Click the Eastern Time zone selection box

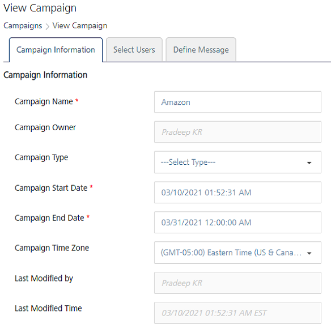pyautogui.click(x=237, y=253)
